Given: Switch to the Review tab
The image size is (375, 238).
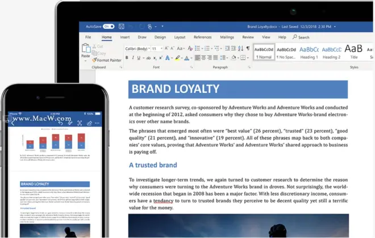Looking at the screenshot, I should pos(248,37).
